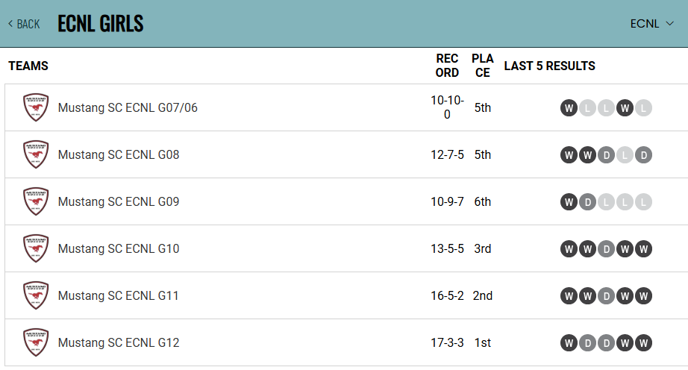Click the ECNL GIRLS page title
Viewport: 688px width, 370px height.
tap(100, 24)
